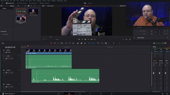The width and height of the screenshot is (170, 95).
Task: Click the Overwrite Clip toolbar icon
Action: [70, 43]
